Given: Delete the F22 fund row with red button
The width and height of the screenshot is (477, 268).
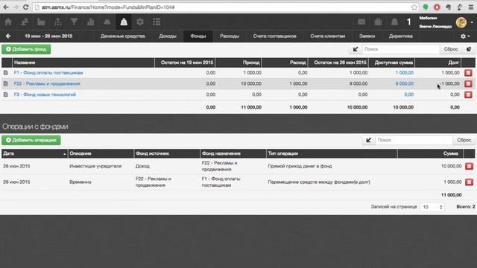Looking at the screenshot, I should [468, 83].
